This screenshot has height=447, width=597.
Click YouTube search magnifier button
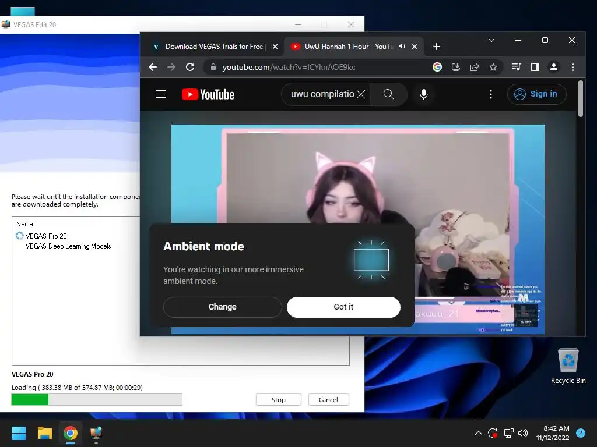coord(388,94)
